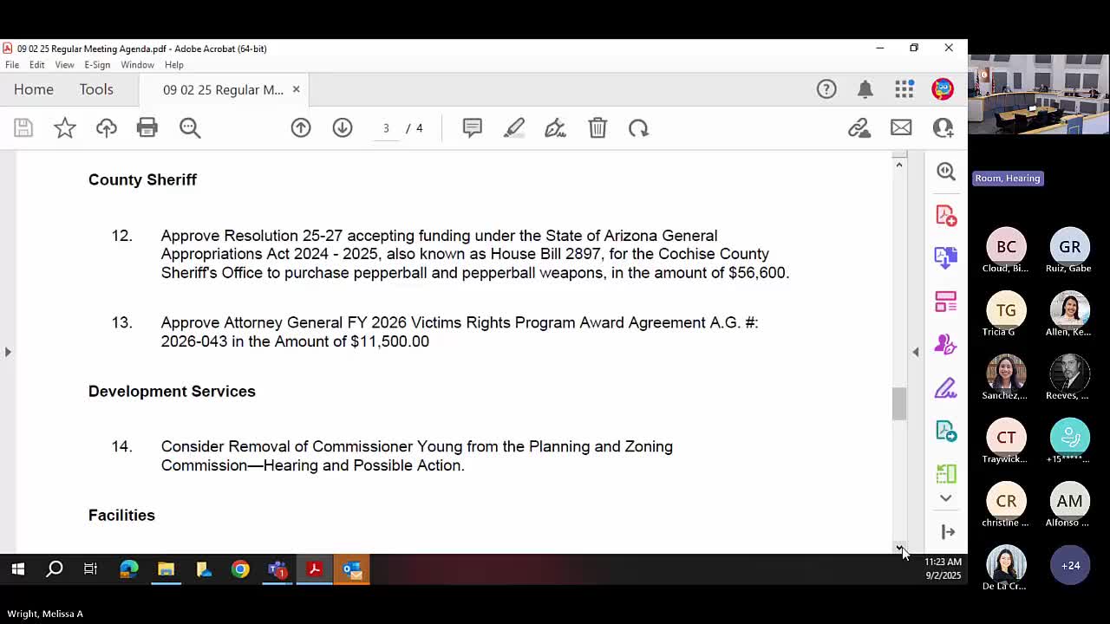The height and width of the screenshot is (624, 1110).
Task: Select Fill & Sign tool in right pane
Action: (946, 387)
